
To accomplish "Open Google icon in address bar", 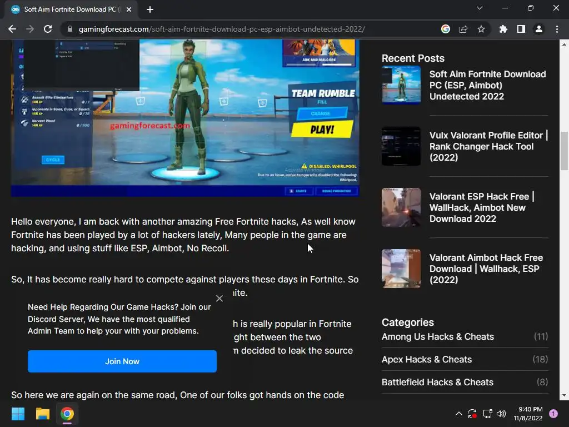I will pos(446,29).
